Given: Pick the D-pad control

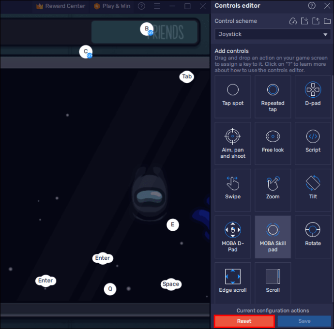Looking at the screenshot, I should pyautogui.click(x=313, y=97).
